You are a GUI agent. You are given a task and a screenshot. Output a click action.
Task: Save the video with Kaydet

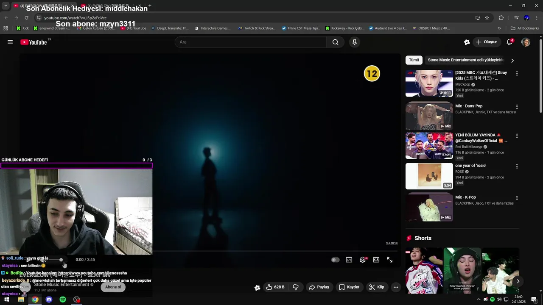click(x=349, y=287)
